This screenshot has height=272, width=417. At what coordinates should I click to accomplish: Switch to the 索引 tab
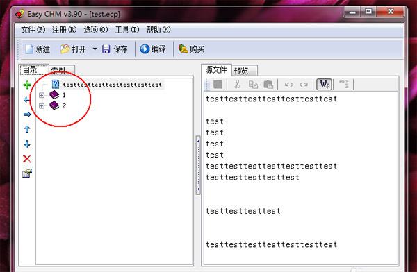(x=61, y=70)
